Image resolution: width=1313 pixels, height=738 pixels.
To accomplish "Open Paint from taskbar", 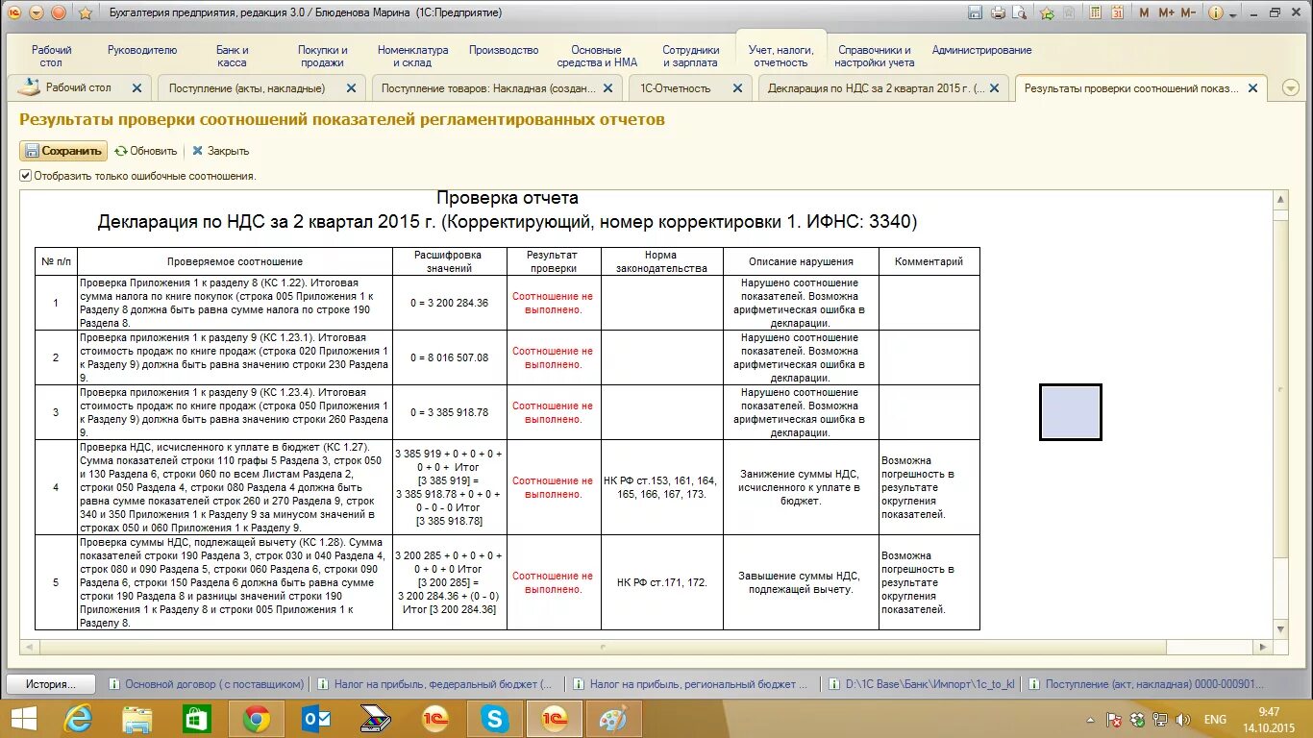I will [613, 719].
